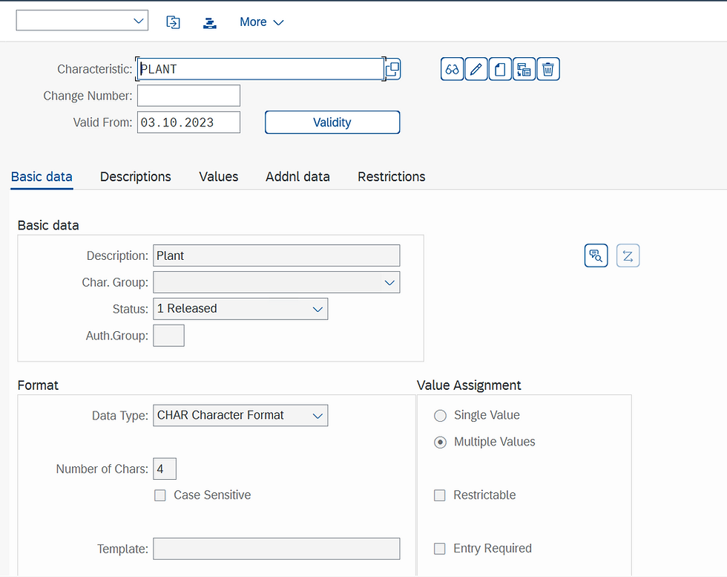Click the Other Characteristic toolbar icon
The image size is (727, 577).
[x=173, y=22]
